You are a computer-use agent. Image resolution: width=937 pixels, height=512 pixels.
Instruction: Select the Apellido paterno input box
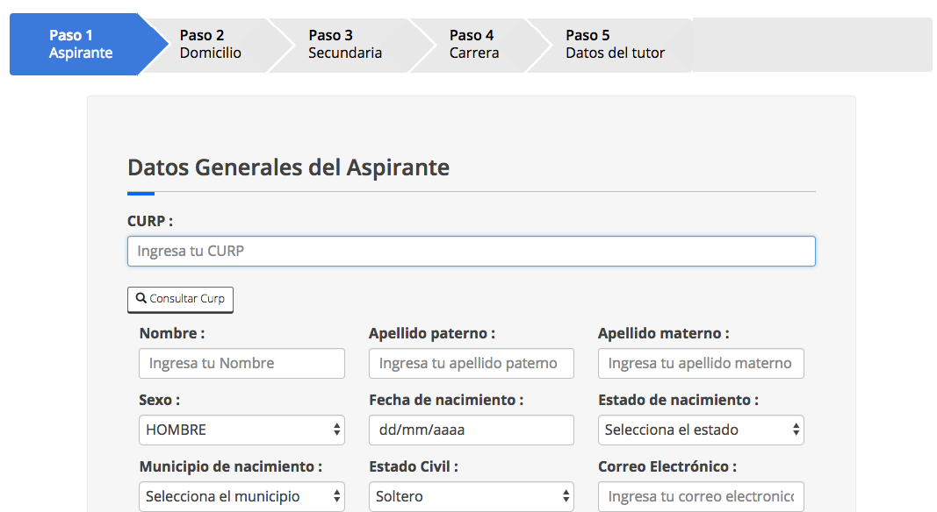point(471,363)
